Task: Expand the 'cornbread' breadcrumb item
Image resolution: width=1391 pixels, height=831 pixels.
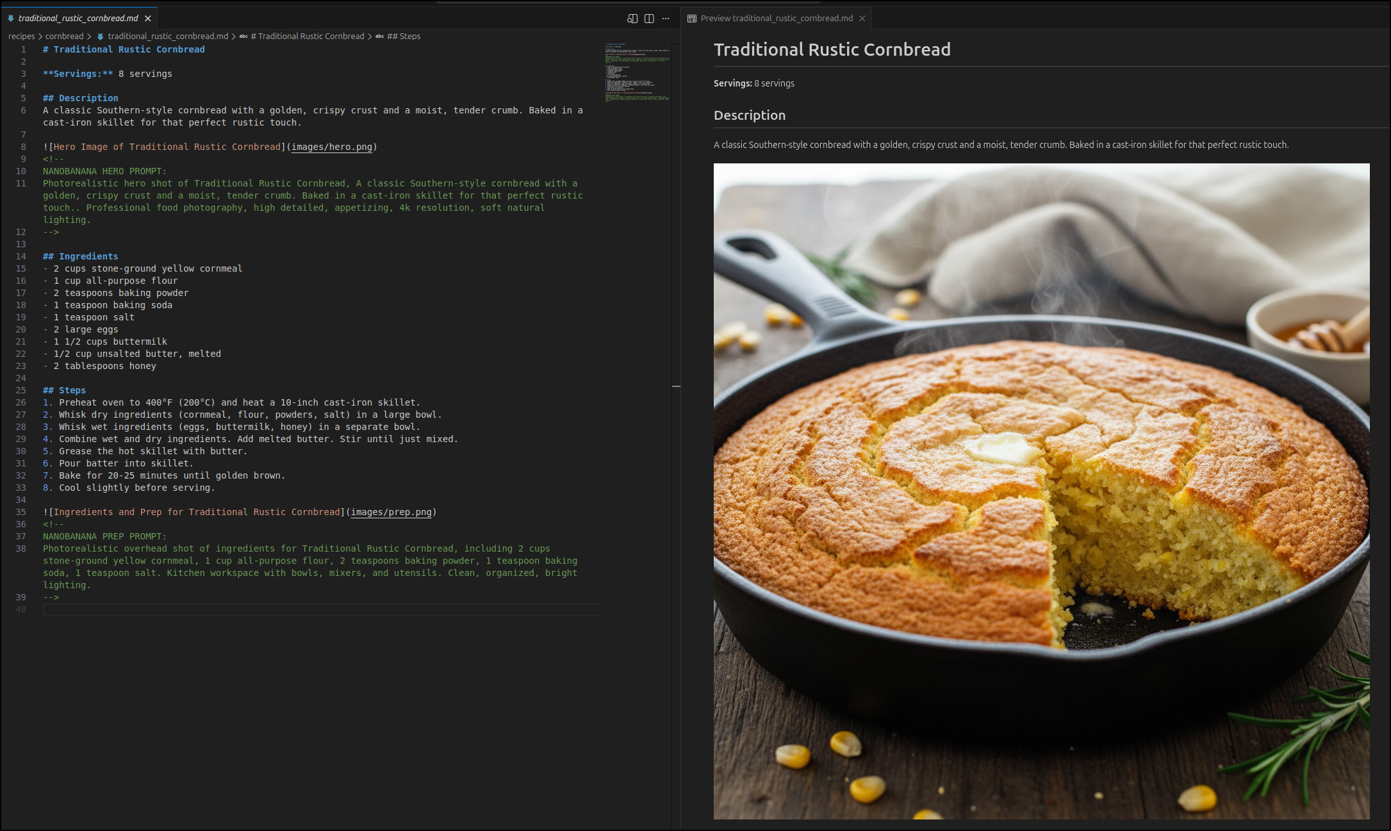Action: point(63,36)
